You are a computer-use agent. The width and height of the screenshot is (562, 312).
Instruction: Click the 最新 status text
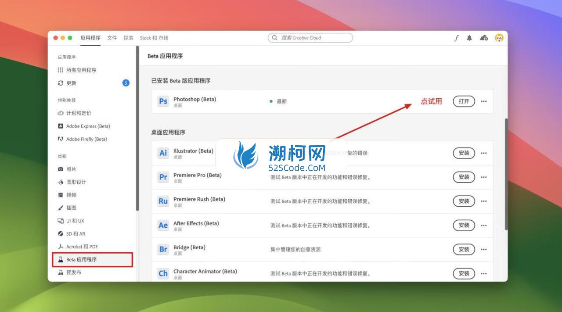tap(281, 101)
